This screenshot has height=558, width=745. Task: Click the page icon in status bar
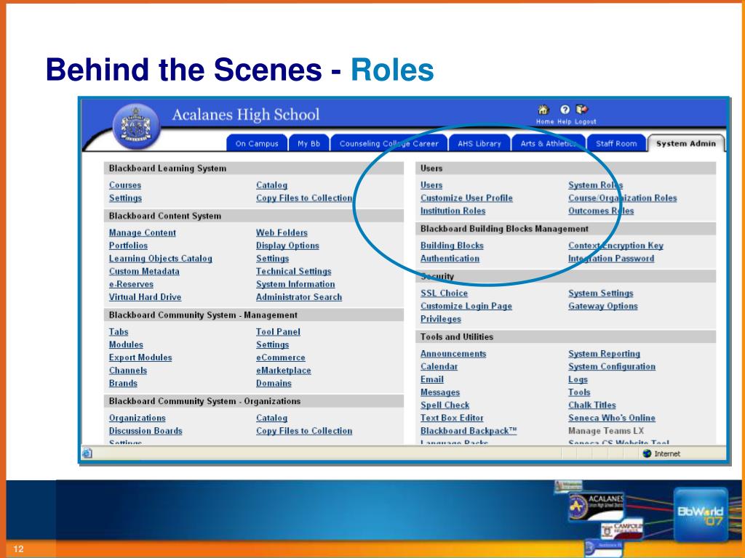click(87, 453)
